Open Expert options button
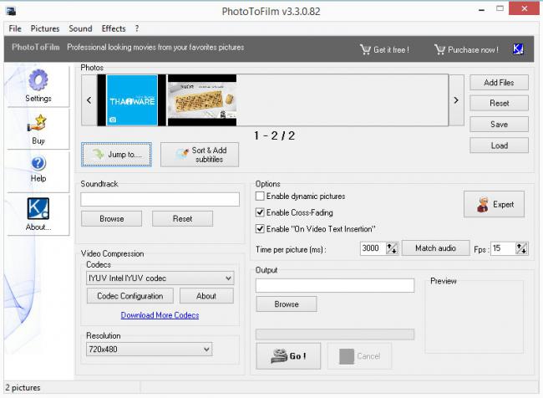The height and width of the screenshot is (398, 543). [x=494, y=204]
